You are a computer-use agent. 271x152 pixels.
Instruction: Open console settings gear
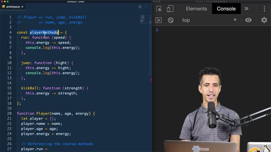264,20
